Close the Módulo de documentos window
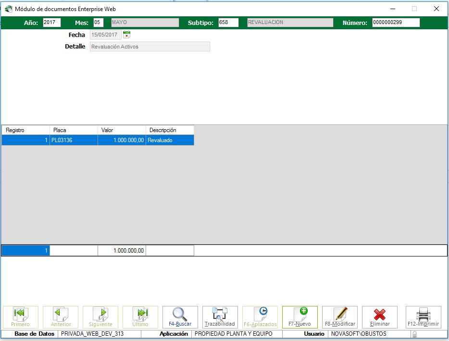 coord(437,9)
